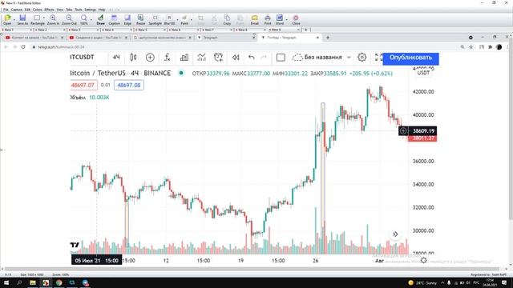Click the taskbar search magnifier
This screenshot has height=288, width=513.
coord(19,282)
